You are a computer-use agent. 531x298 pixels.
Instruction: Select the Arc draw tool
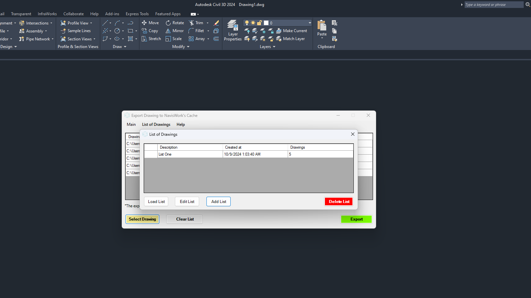[117, 23]
